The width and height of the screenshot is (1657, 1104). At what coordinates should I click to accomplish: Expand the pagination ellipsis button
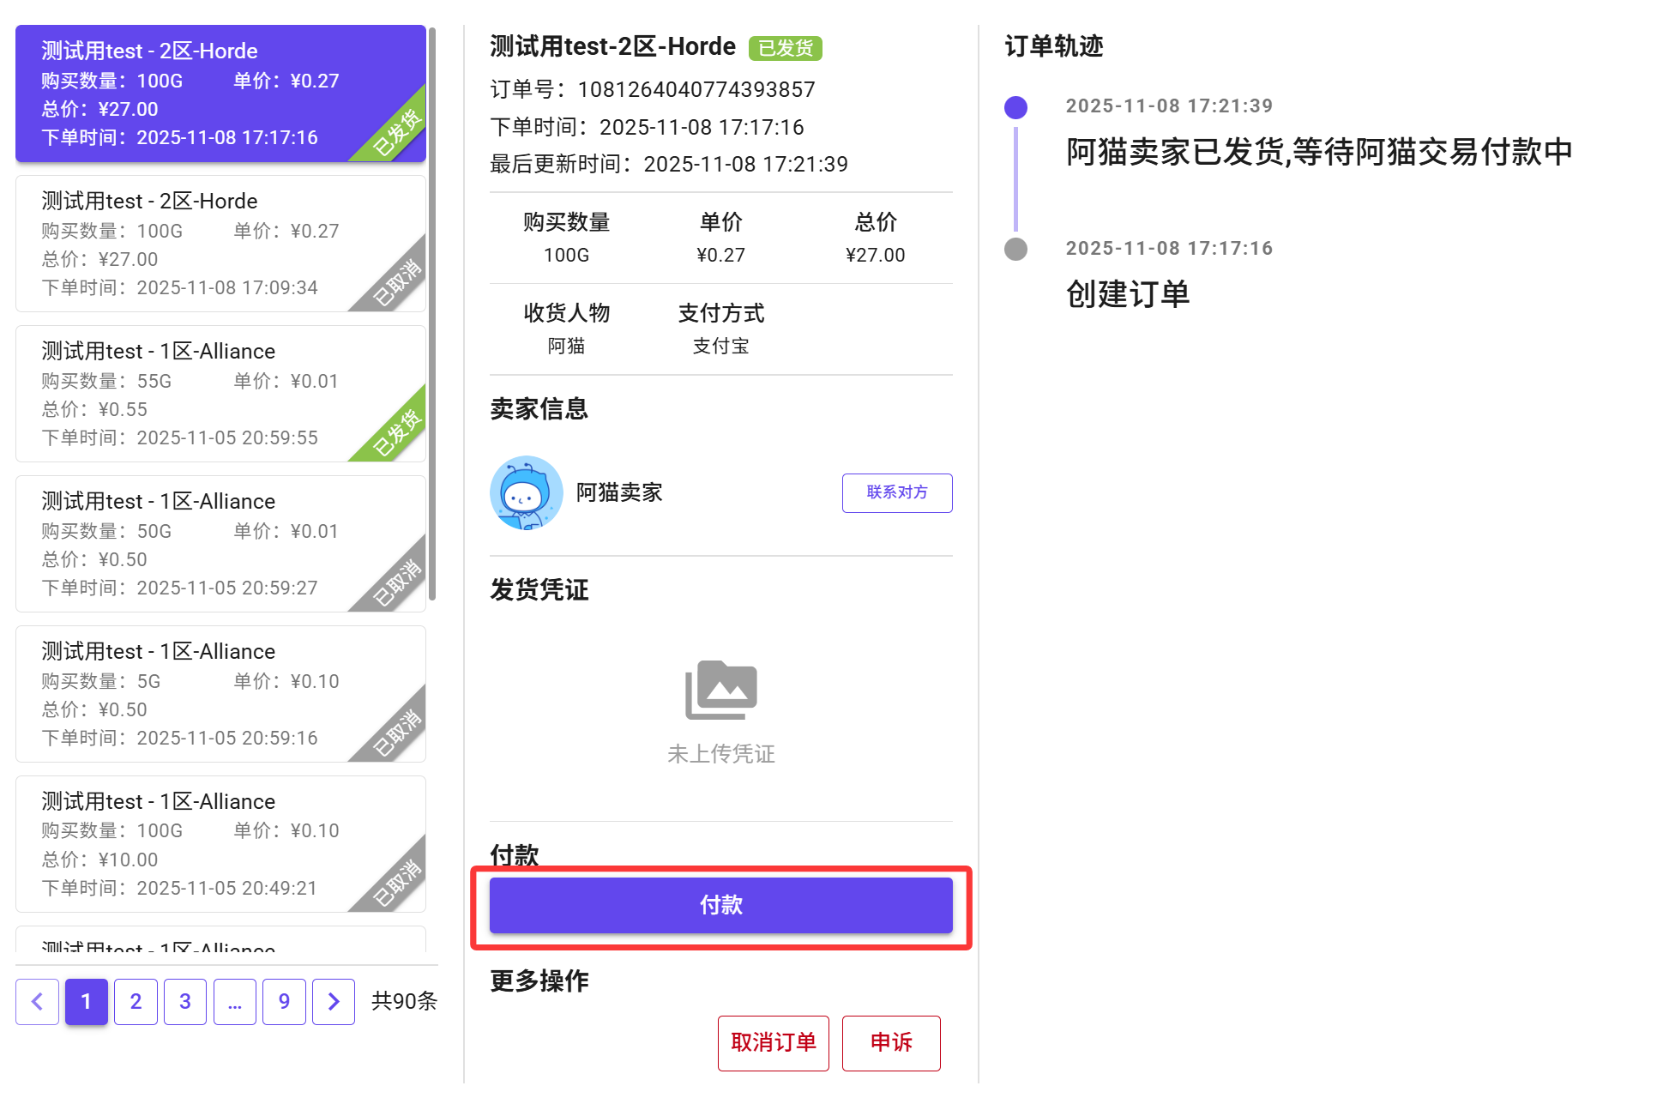[235, 1001]
